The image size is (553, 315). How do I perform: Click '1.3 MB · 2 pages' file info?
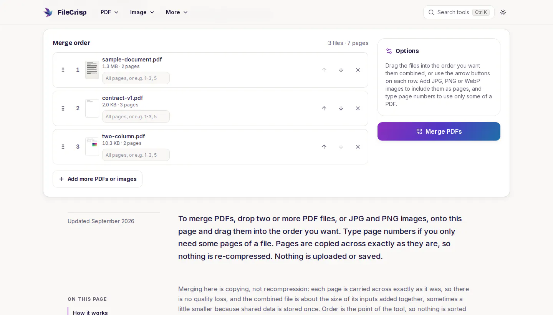click(x=121, y=66)
